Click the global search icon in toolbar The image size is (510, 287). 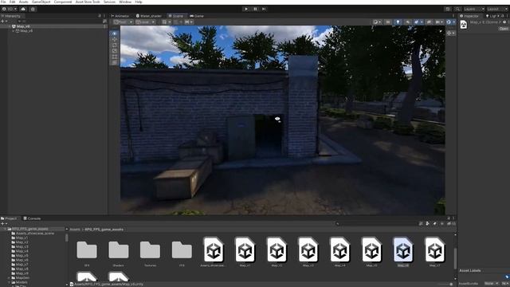[457, 9]
